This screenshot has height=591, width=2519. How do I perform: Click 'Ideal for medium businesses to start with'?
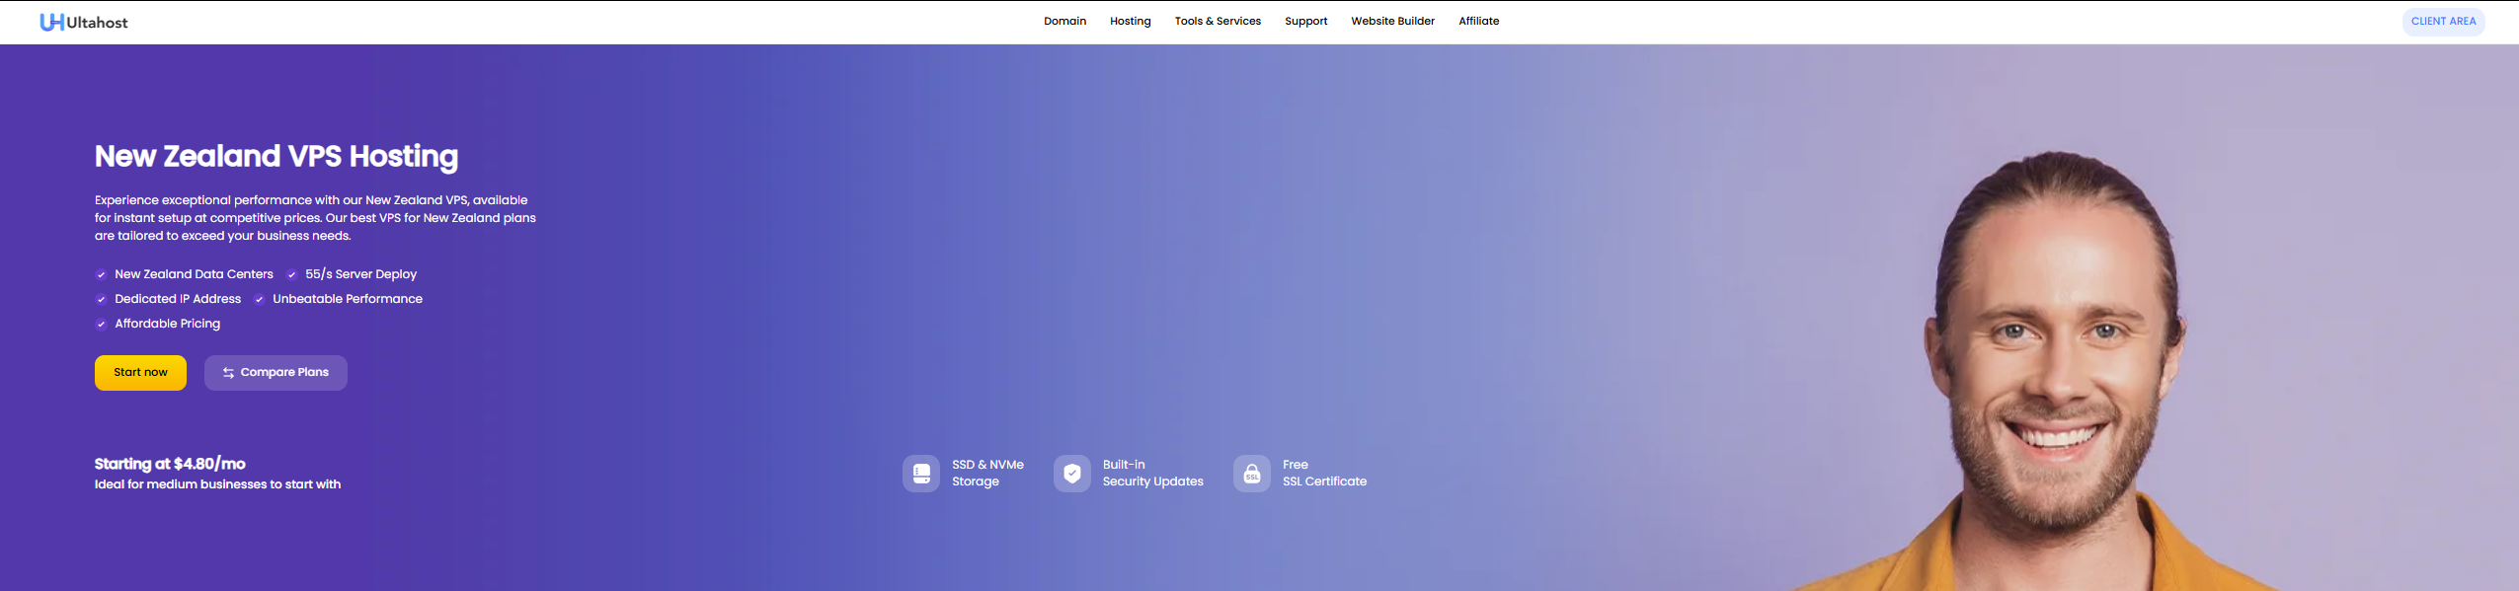[217, 484]
